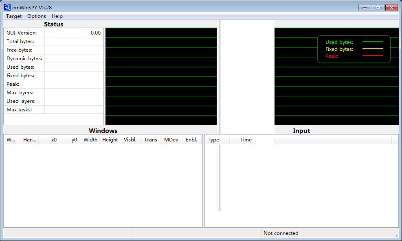Close the emWinSPY window
Screen dimensions: 402x241
[391, 8]
